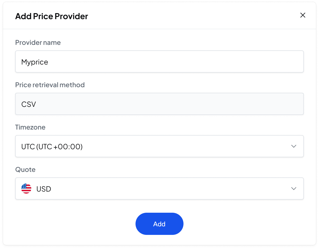Click the 'USD' currency text
319x249 pixels.
(x=44, y=189)
